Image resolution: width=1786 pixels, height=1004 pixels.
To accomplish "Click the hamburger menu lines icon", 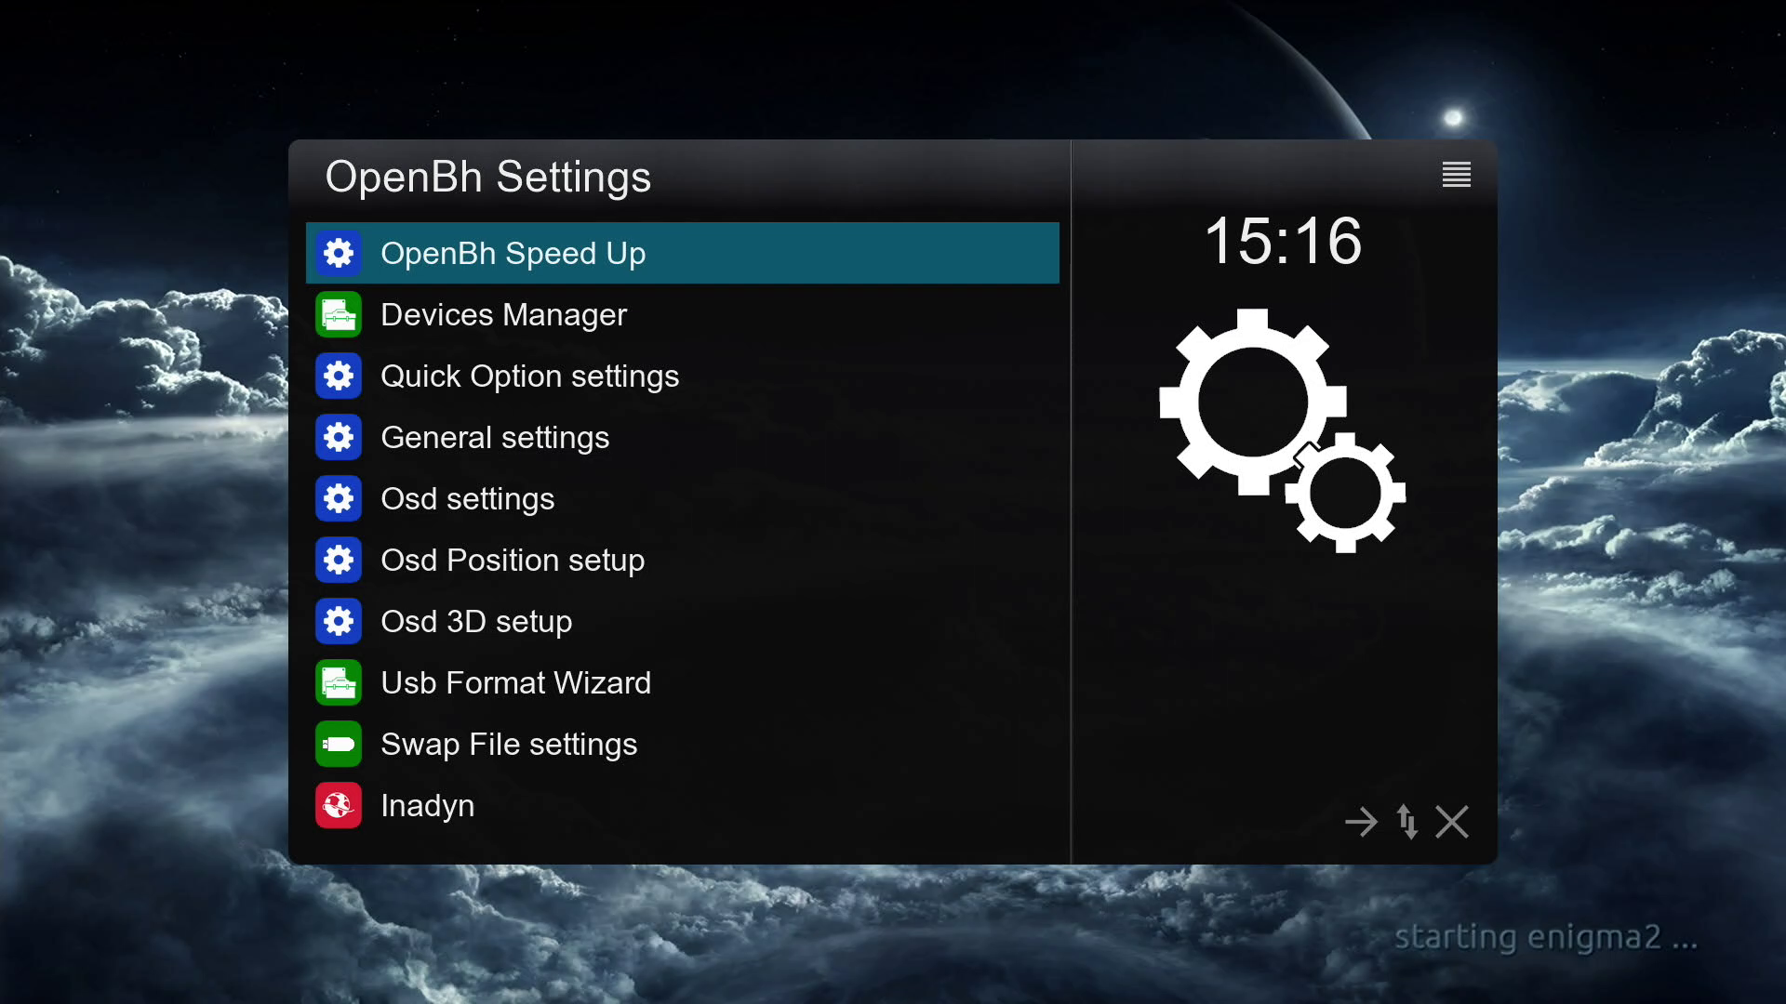I will [1456, 175].
